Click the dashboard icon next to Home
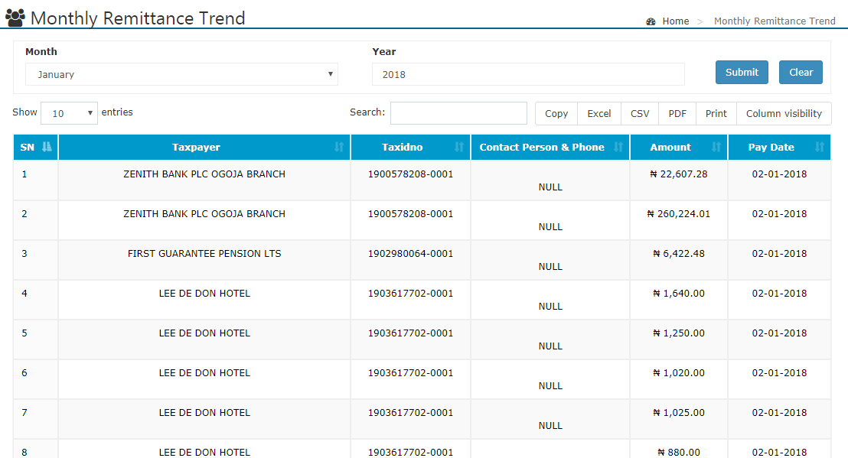 651,21
